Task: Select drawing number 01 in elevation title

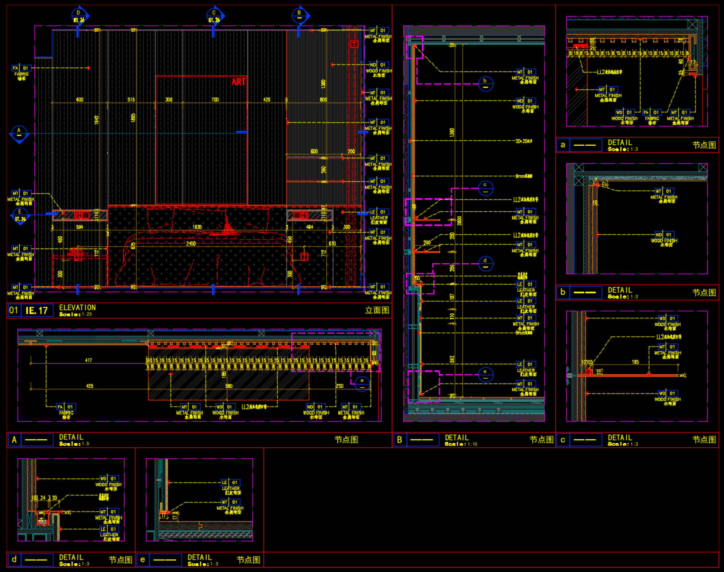Action: (x=13, y=310)
